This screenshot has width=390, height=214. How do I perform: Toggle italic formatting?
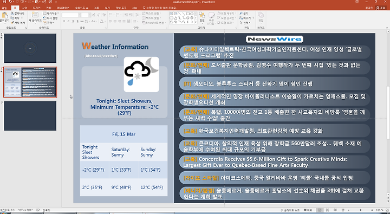[68, 22]
